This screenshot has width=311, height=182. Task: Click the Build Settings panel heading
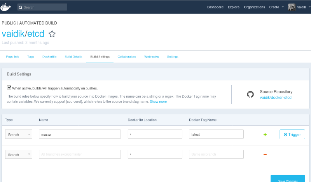pos(19,74)
